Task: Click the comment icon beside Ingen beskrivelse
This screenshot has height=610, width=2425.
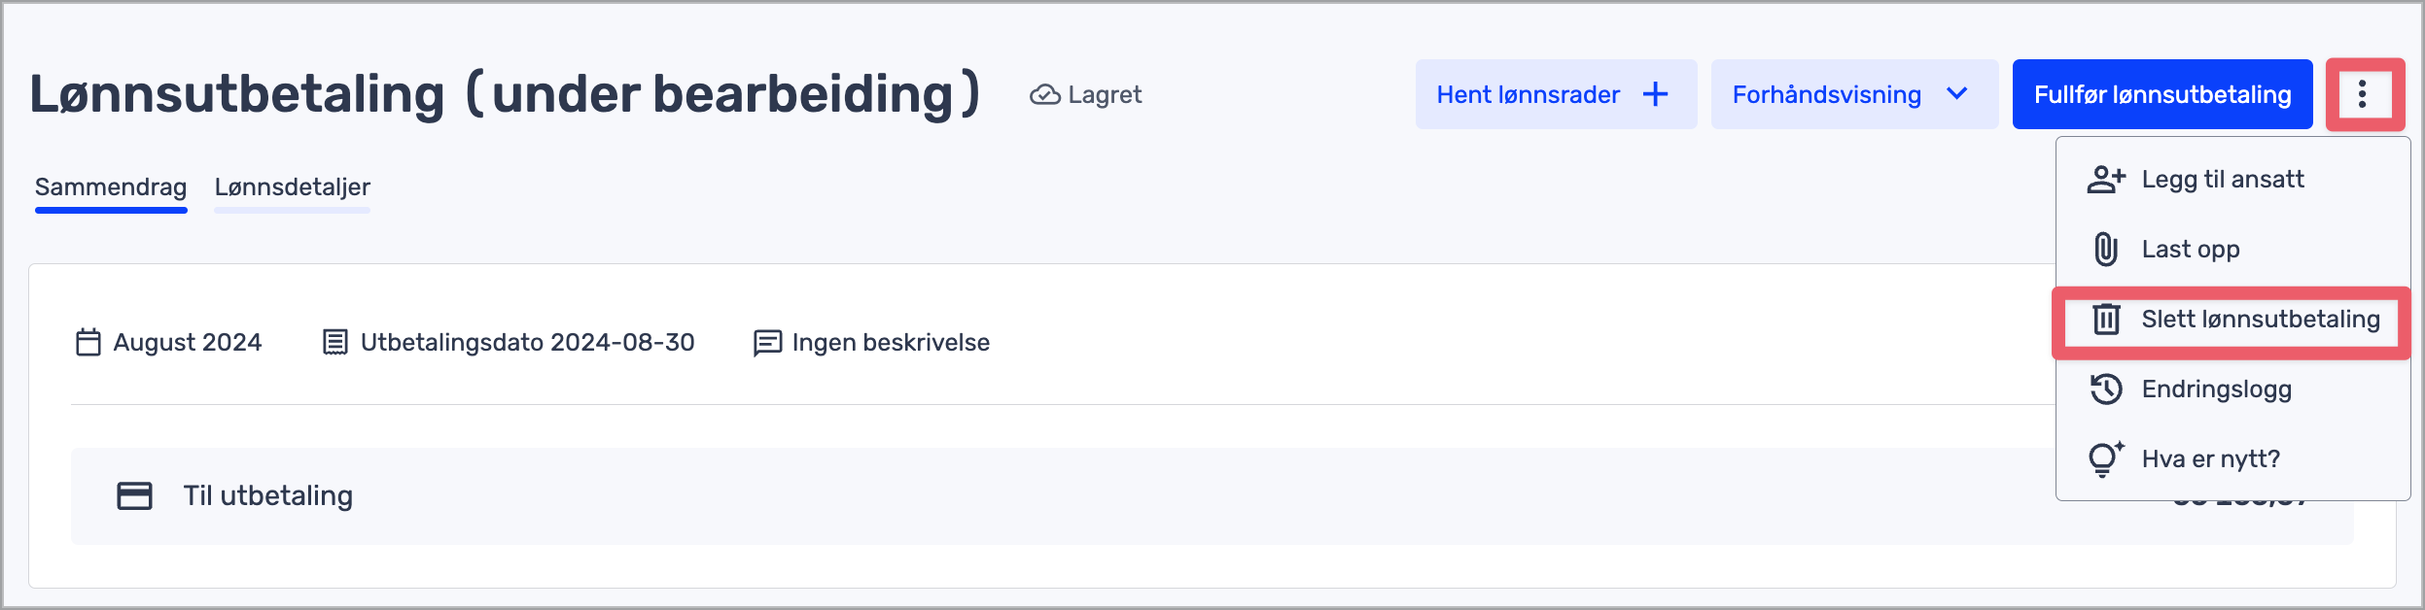Action: pyautogui.click(x=767, y=343)
